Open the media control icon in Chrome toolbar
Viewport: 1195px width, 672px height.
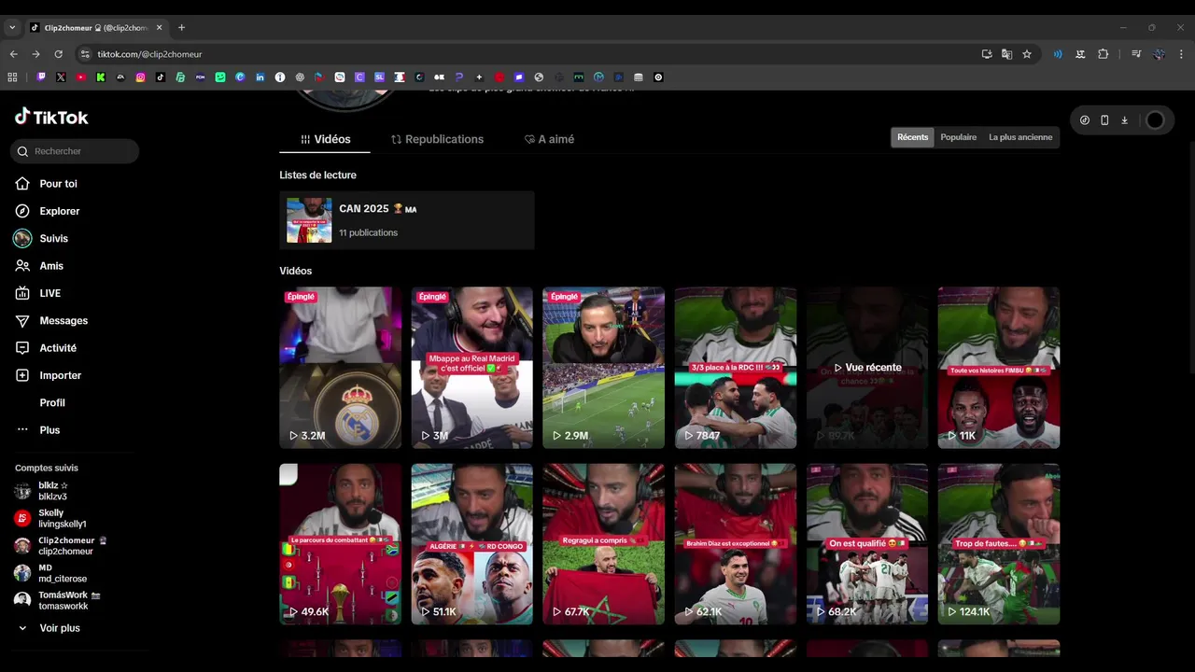(x=1136, y=54)
